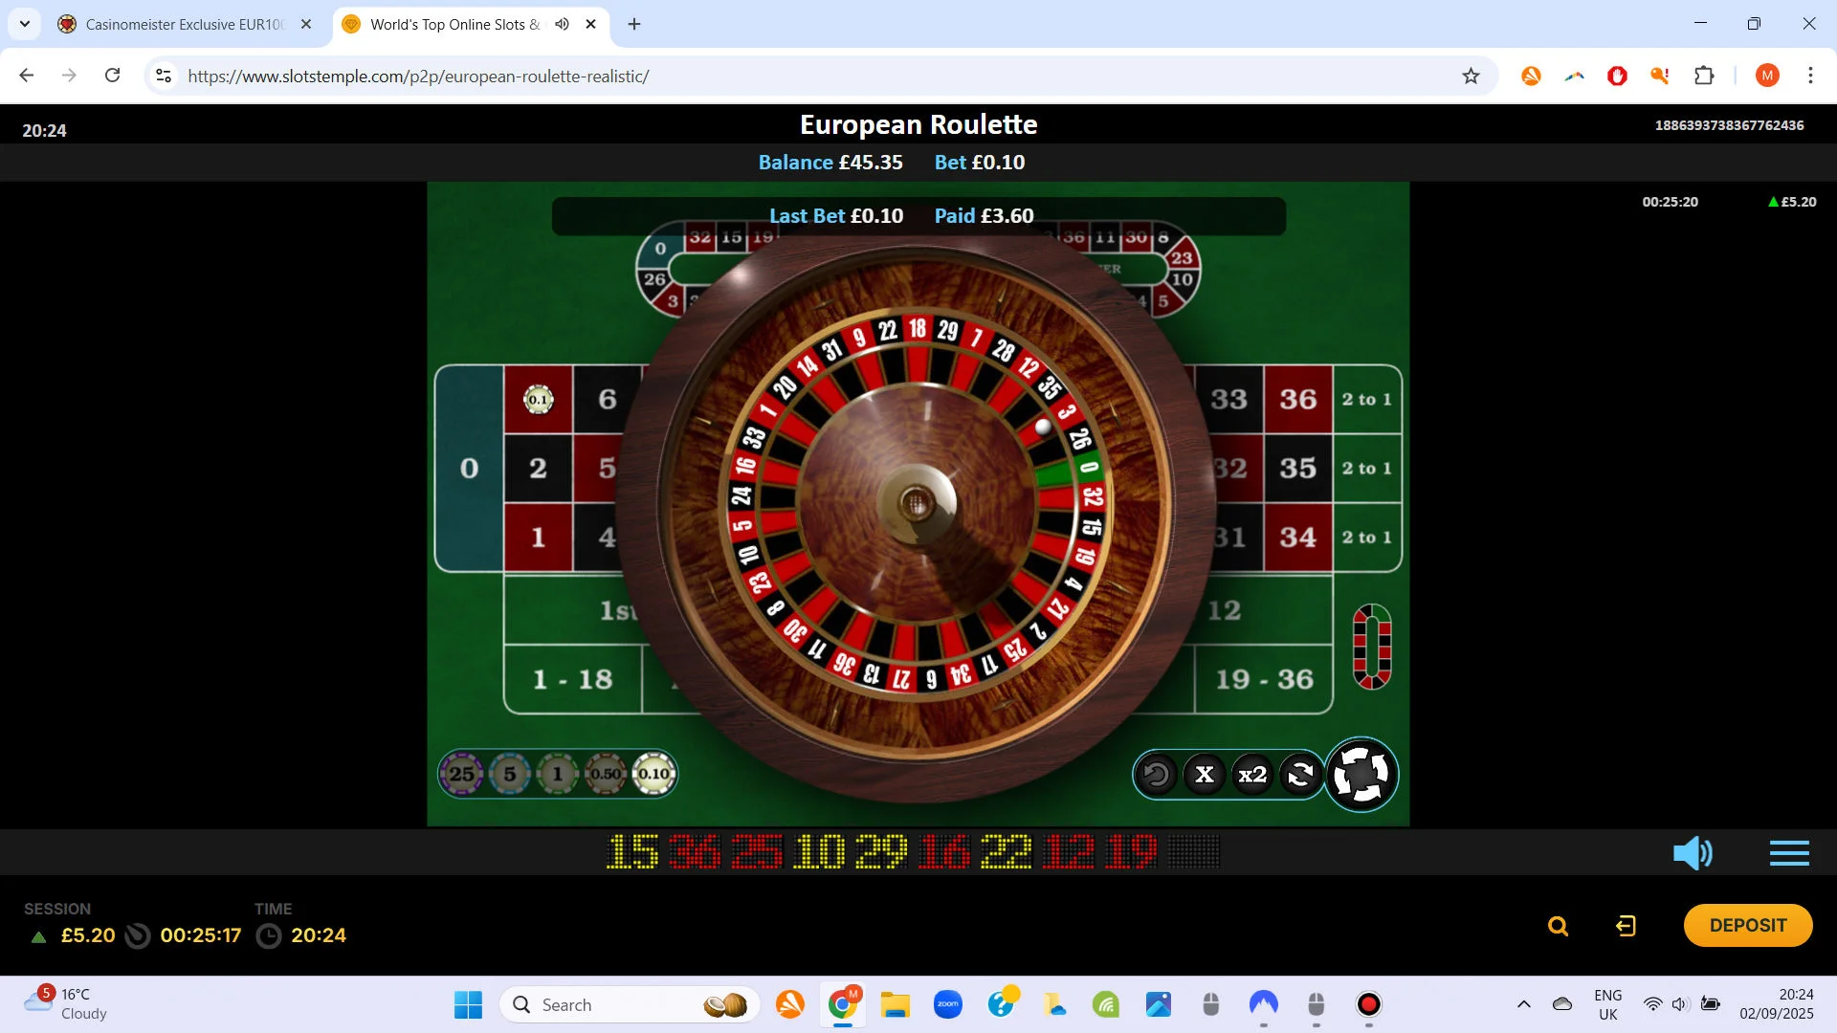Select the 0.50 value chip
The height and width of the screenshot is (1033, 1837).
tap(606, 774)
